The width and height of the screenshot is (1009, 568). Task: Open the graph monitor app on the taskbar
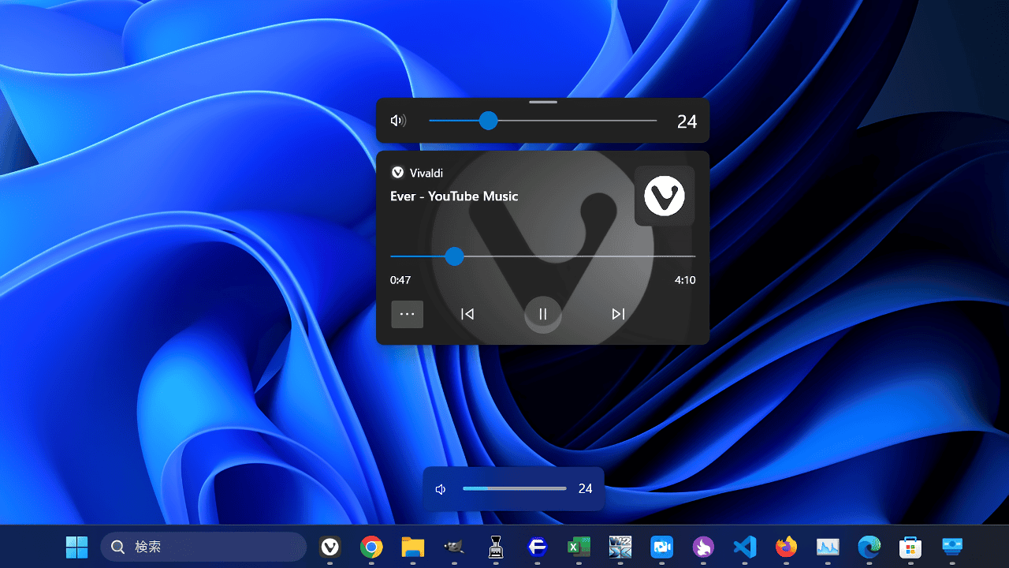pos(828,547)
